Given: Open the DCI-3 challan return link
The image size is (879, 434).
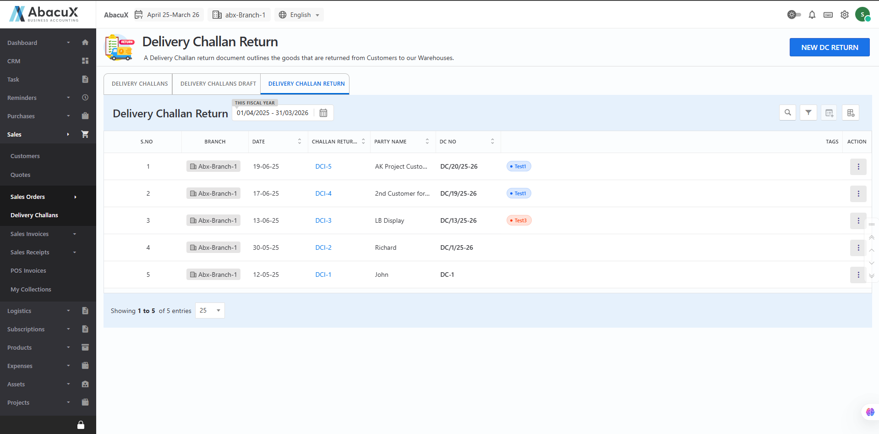Looking at the screenshot, I should point(323,220).
